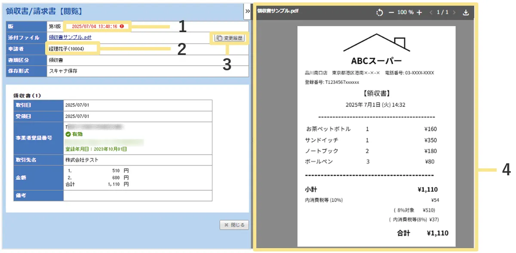The width and height of the screenshot is (516, 253).
Task: Click the 1 / 1 page indicator
Action: tap(442, 12)
